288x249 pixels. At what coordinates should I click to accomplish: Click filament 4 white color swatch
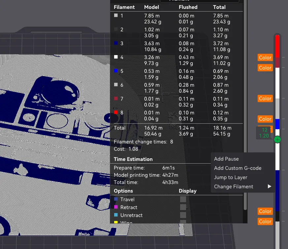point(116,57)
